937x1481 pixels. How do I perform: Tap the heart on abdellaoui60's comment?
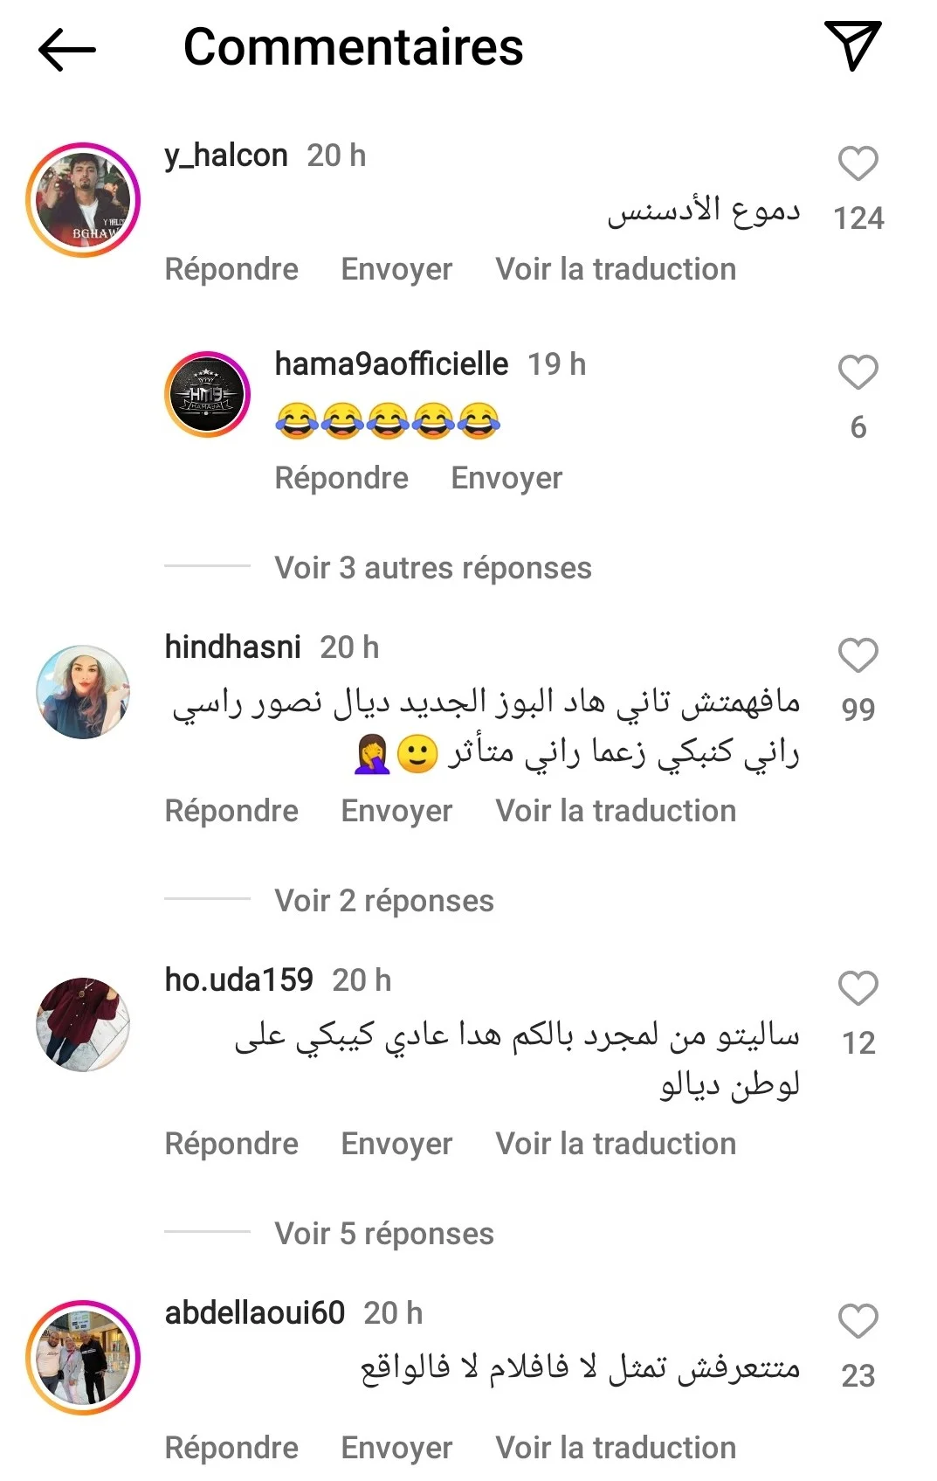coord(858,1321)
